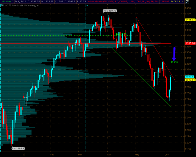Select the cyan dashed vertical line near Mar
Image resolution: width=196 pixels, height=157 pixels.
click(x=85, y=77)
